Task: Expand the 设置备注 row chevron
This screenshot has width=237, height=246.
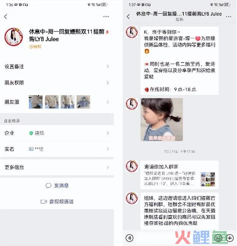Action: tap(108, 67)
